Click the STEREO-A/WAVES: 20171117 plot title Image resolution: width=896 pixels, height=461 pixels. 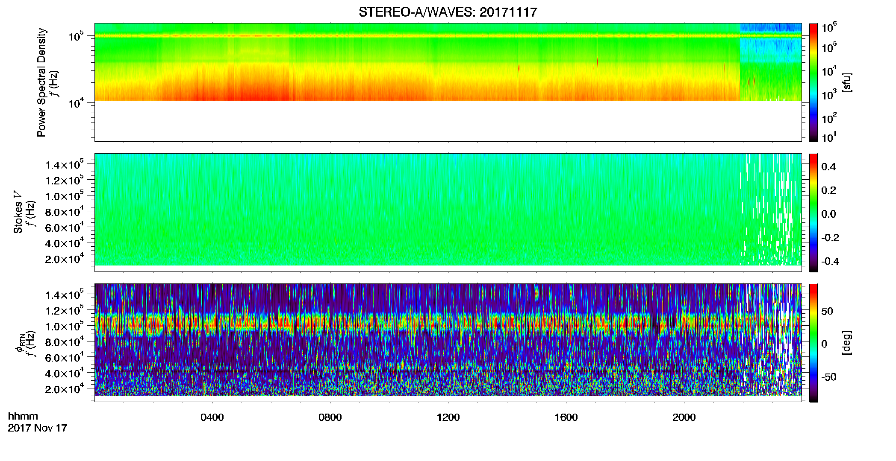448,12
